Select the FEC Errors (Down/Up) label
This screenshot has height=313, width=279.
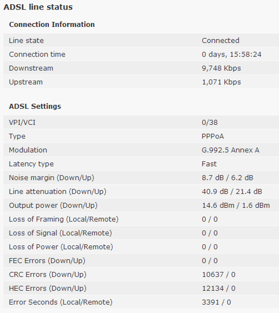[47, 261]
